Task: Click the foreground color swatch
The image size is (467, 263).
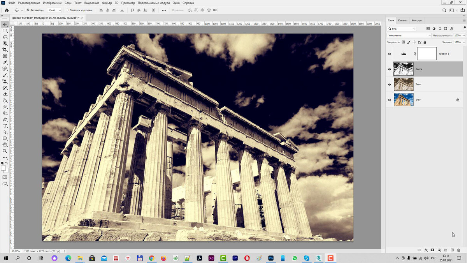Action: click(4, 169)
